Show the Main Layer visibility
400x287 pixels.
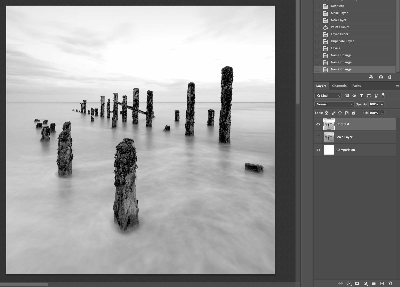[318, 137]
